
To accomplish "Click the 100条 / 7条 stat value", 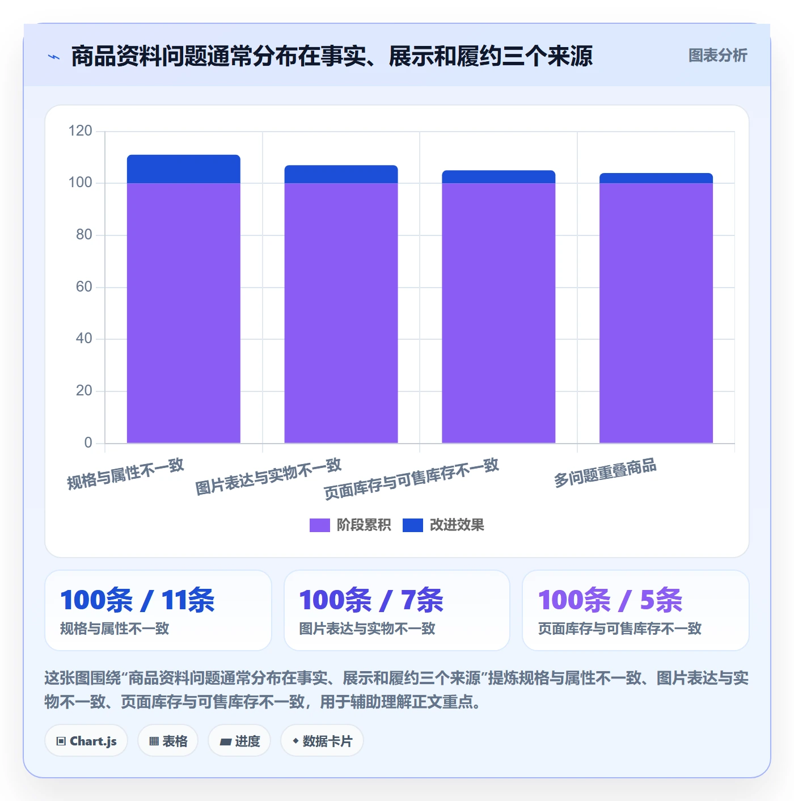I will coord(371,600).
